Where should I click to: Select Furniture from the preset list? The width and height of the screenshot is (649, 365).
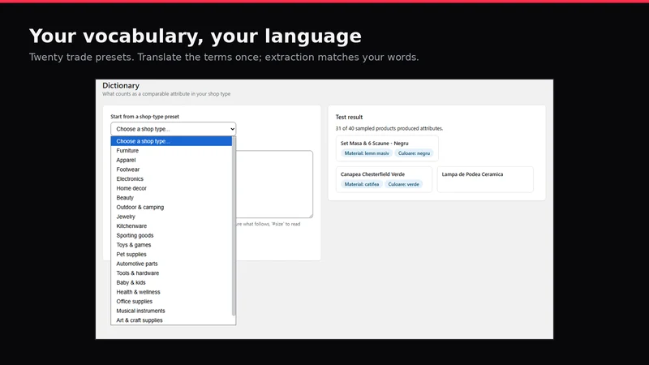pos(171,151)
